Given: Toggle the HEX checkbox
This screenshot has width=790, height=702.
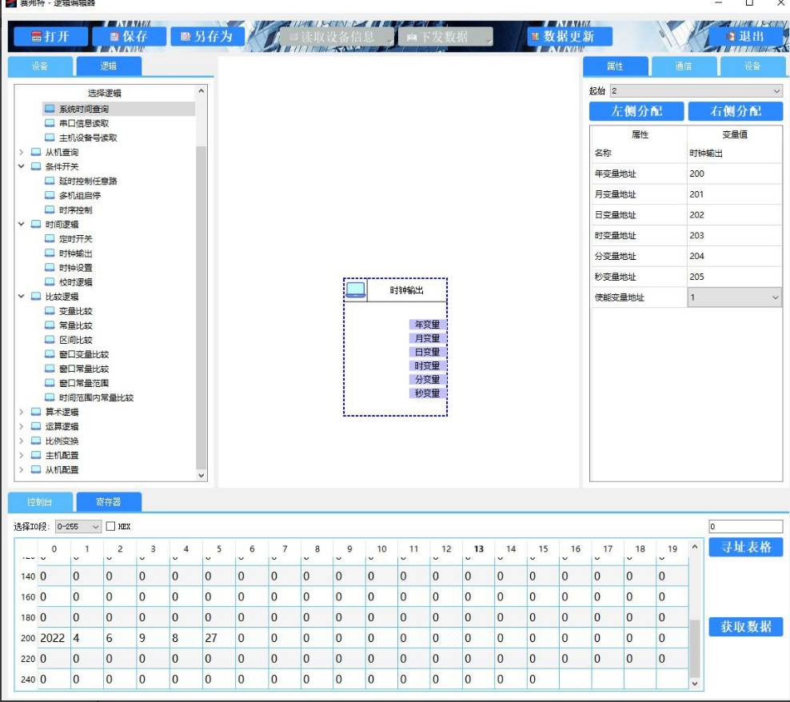Looking at the screenshot, I should point(111,527).
